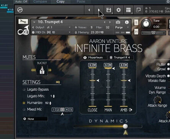Click the Dynamics slider knob
The width and height of the screenshot is (170, 139).
[x=125, y=126]
